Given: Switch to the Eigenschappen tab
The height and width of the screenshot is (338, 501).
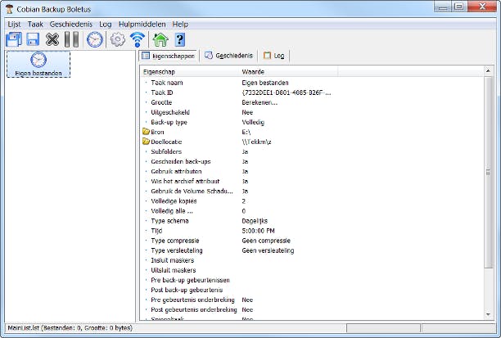Looking at the screenshot, I should coord(169,56).
